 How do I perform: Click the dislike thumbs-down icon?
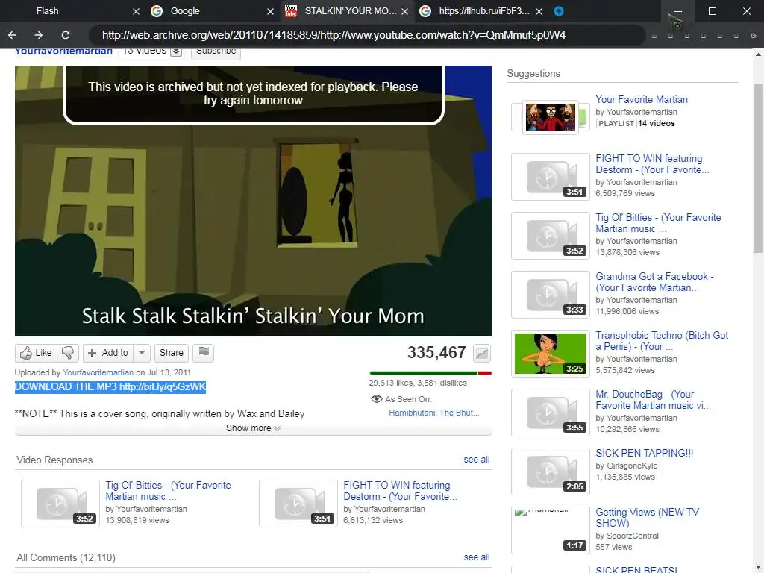(68, 353)
